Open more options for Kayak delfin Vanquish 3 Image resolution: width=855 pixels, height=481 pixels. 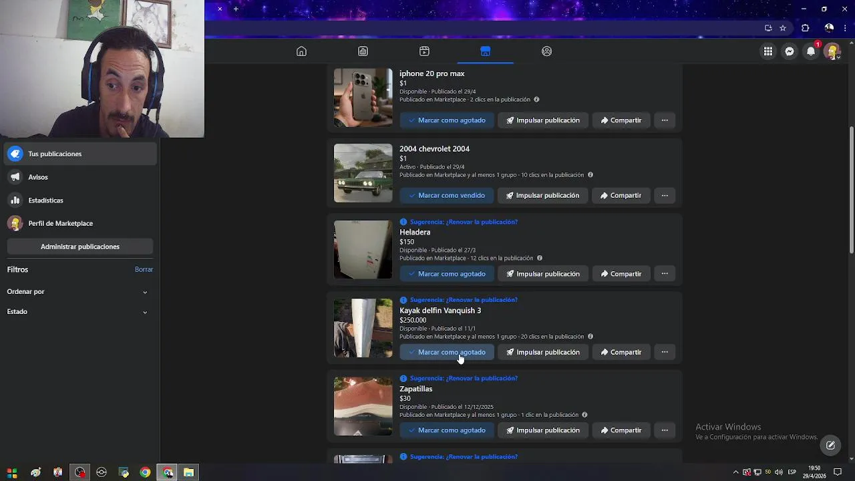(665, 352)
